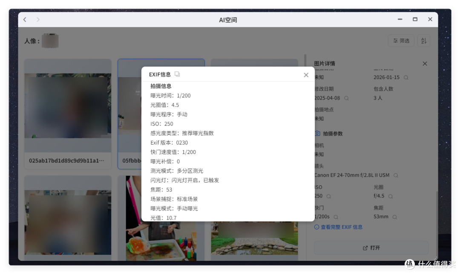The image size is (460, 274).
Task: Click the 光圈值: 4.5 line
Action: pos(164,105)
